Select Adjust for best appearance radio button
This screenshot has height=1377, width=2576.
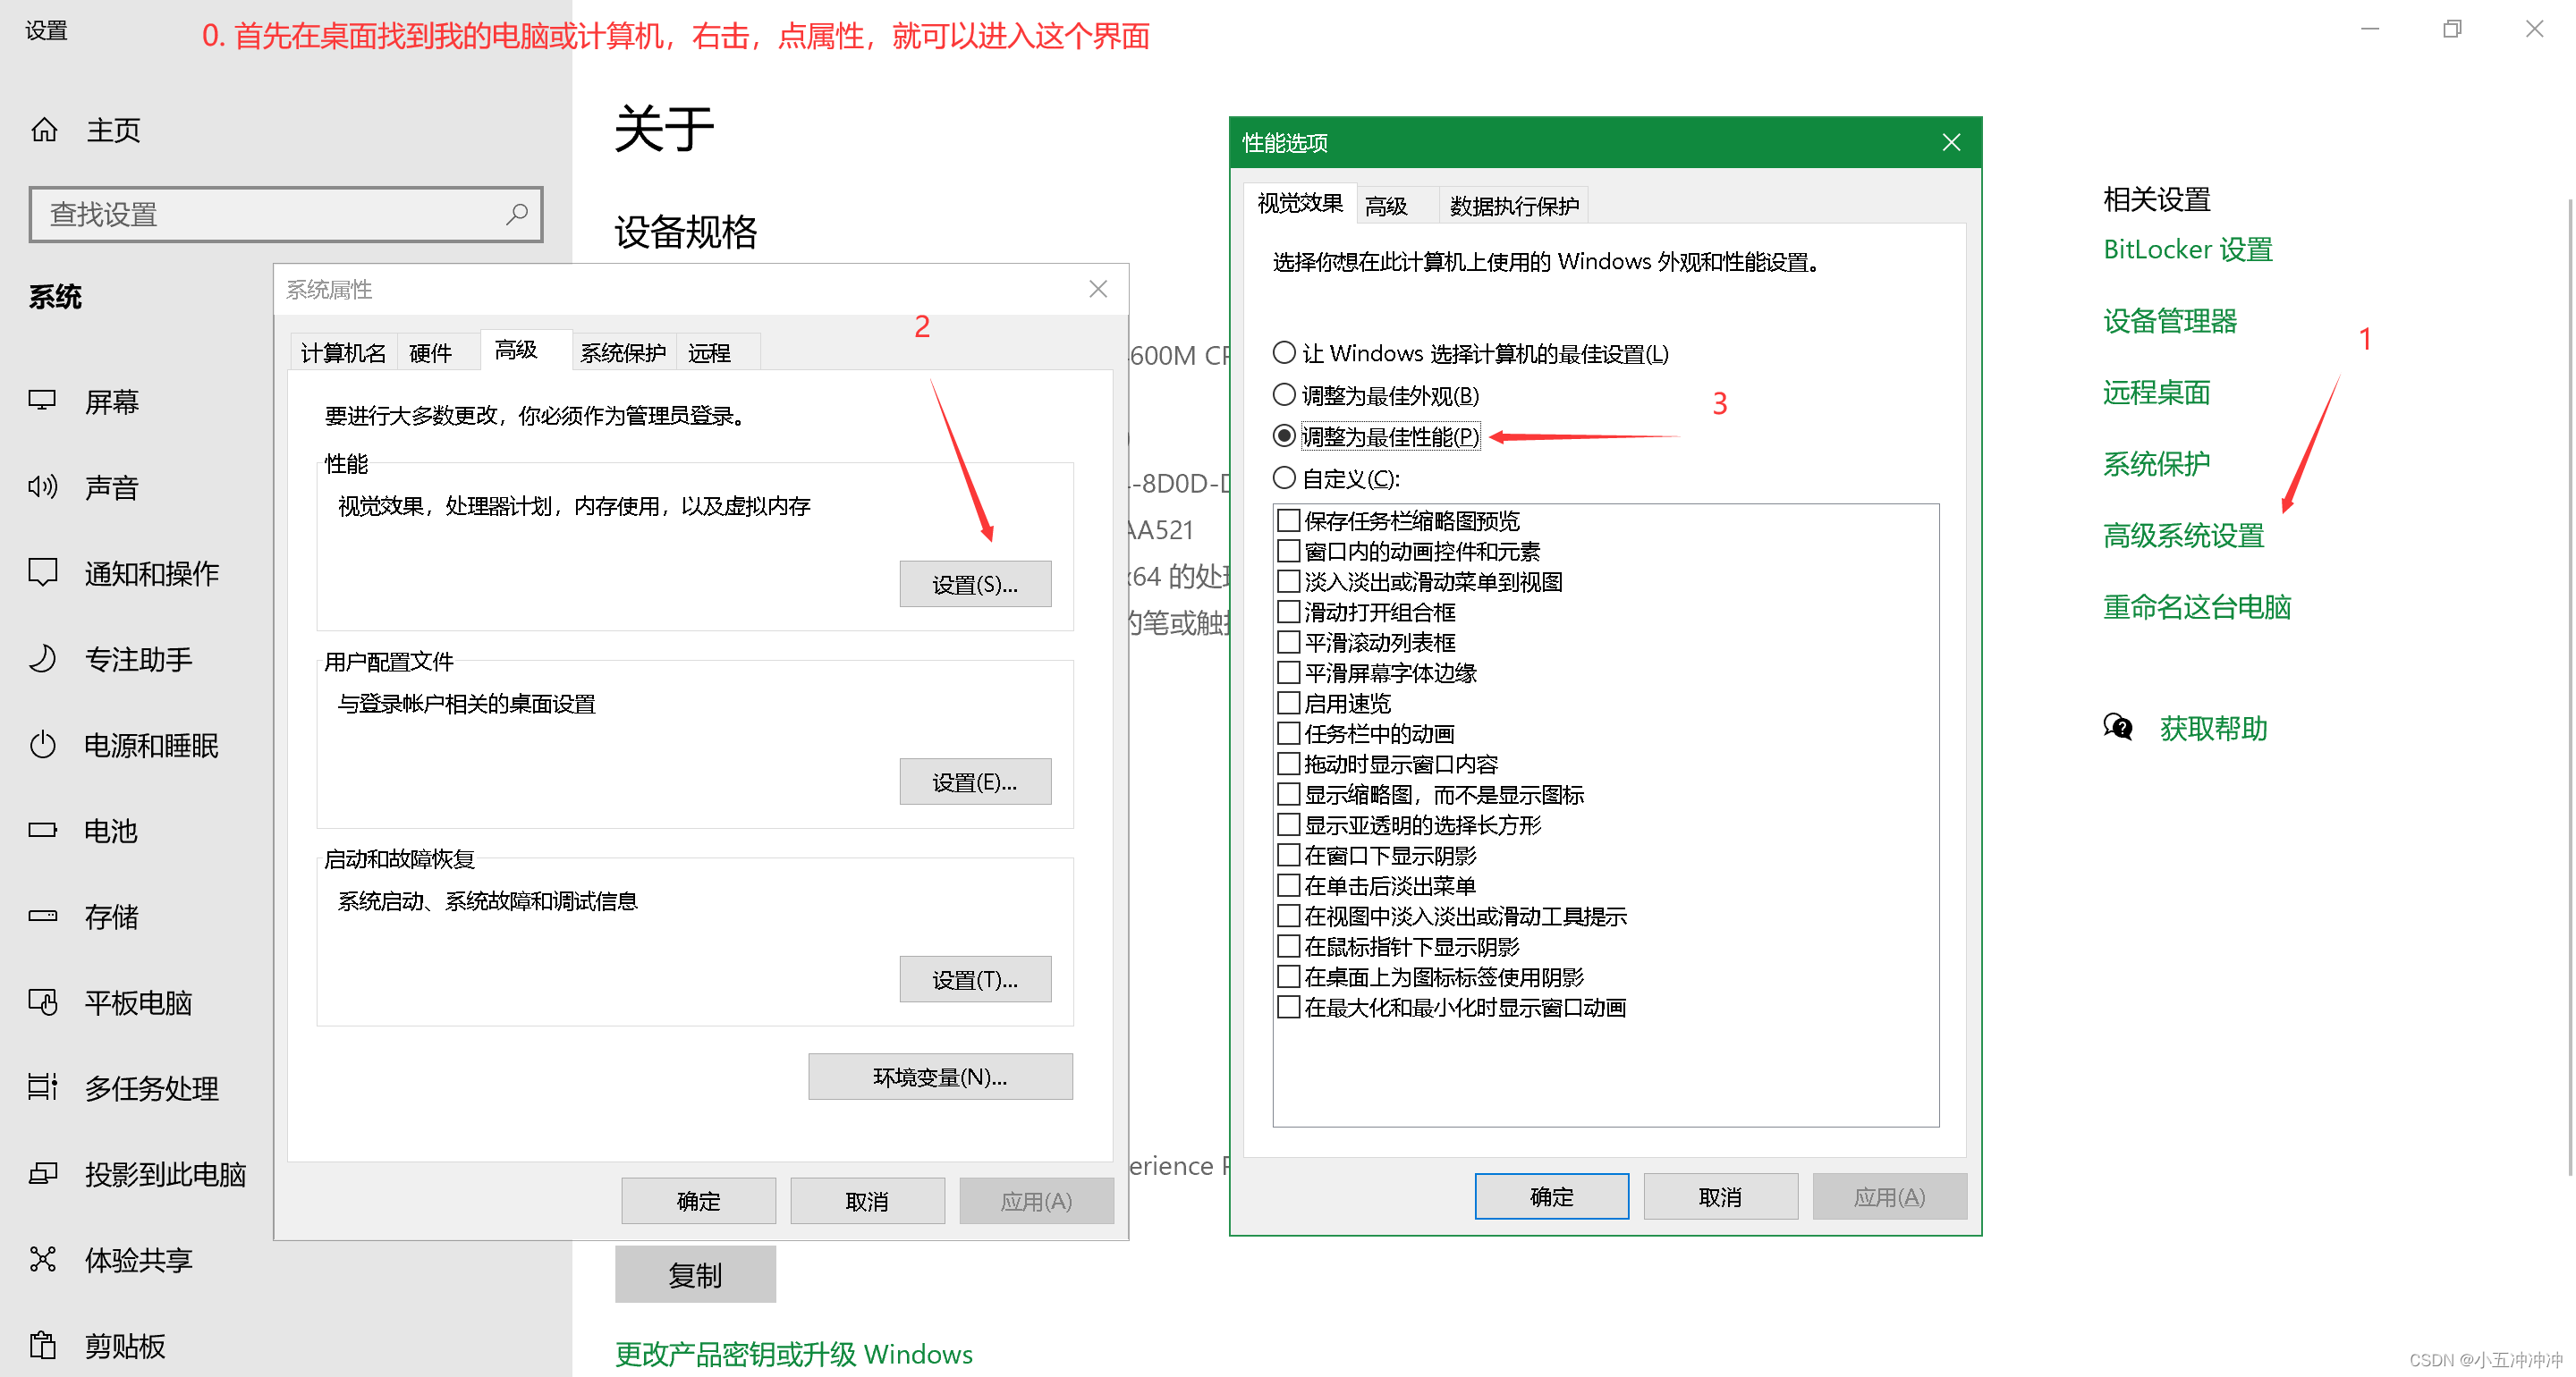pyautogui.click(x=1284, y=395)
